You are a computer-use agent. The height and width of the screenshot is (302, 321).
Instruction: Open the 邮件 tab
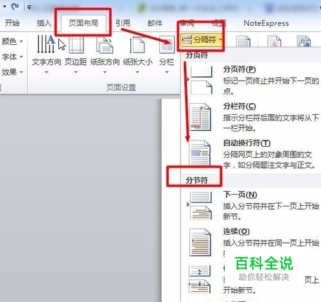(155, 23)
